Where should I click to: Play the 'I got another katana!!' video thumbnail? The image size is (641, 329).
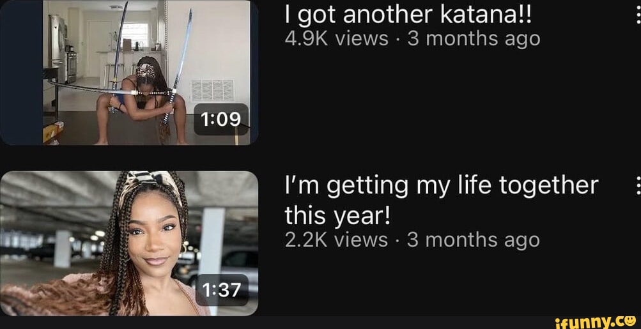[128, 72]
